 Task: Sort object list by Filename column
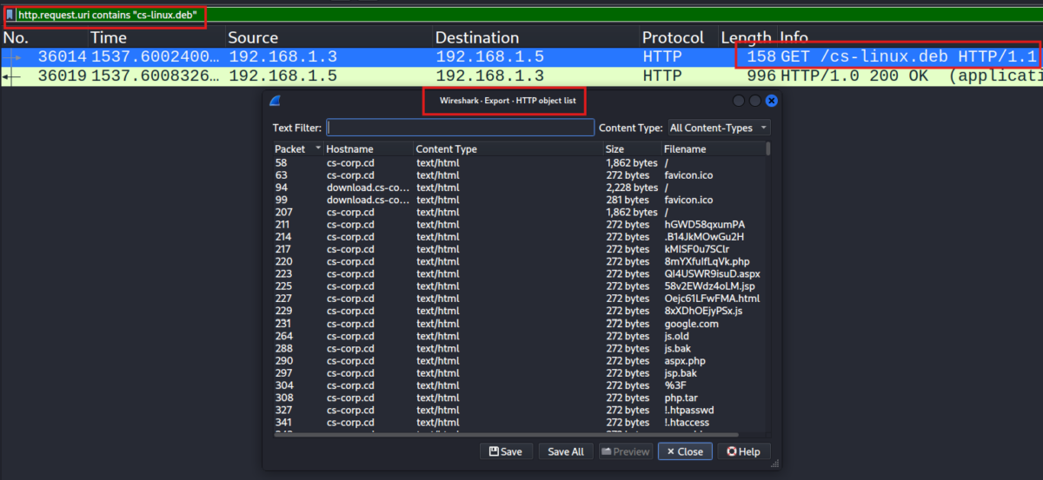(x=714, y=149)
